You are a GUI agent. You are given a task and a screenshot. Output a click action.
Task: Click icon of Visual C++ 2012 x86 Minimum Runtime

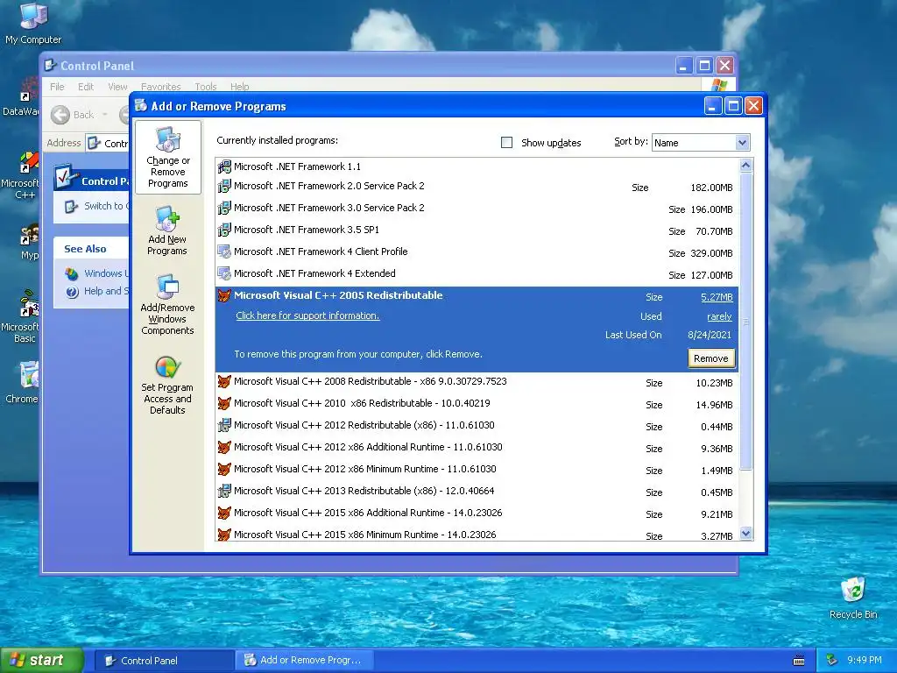[x=224, y=470]
